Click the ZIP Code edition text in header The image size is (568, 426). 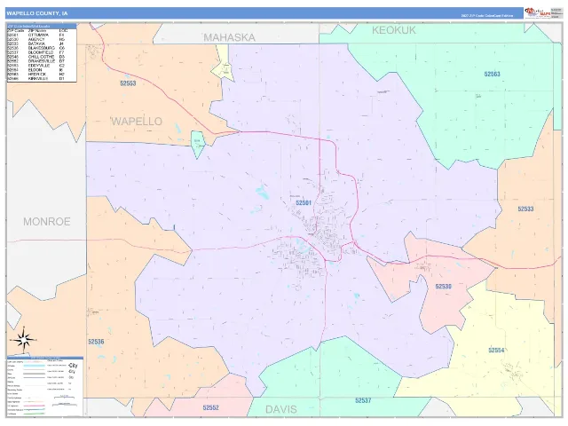pos(487,16)
